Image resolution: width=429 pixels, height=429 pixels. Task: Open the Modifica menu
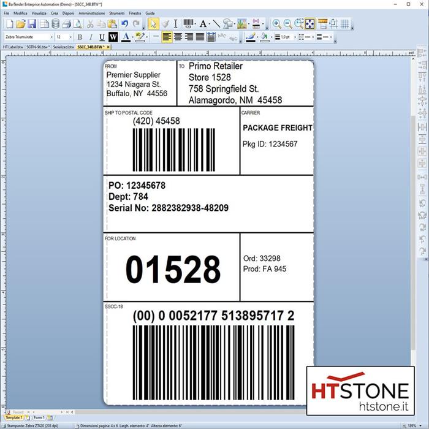pyautogui.click(x=20, y=13)
